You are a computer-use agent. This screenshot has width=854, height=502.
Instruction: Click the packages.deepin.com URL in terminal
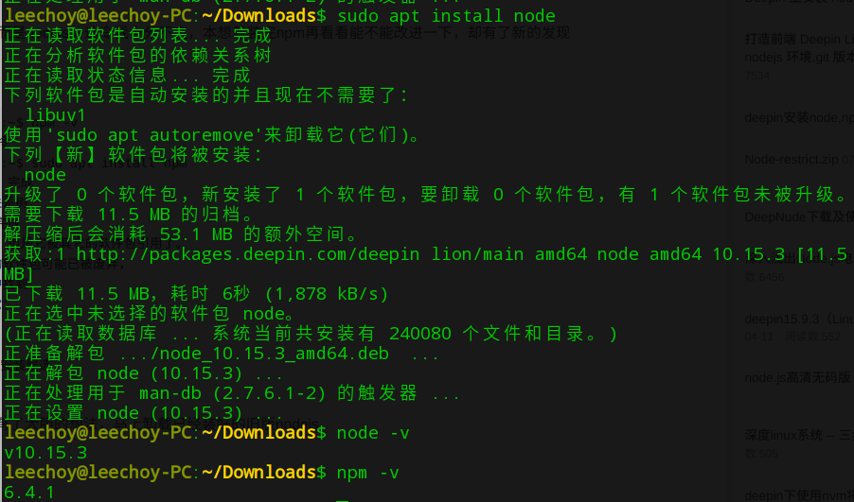pyautogui.click(x=248, y=254)
